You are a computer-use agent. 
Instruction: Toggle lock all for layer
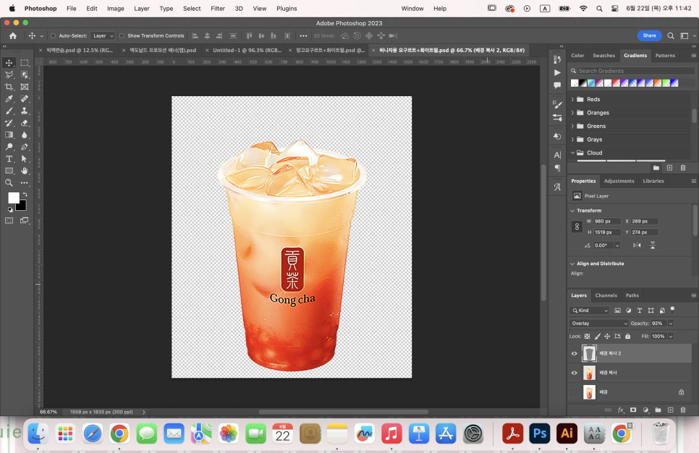(627, 337)
